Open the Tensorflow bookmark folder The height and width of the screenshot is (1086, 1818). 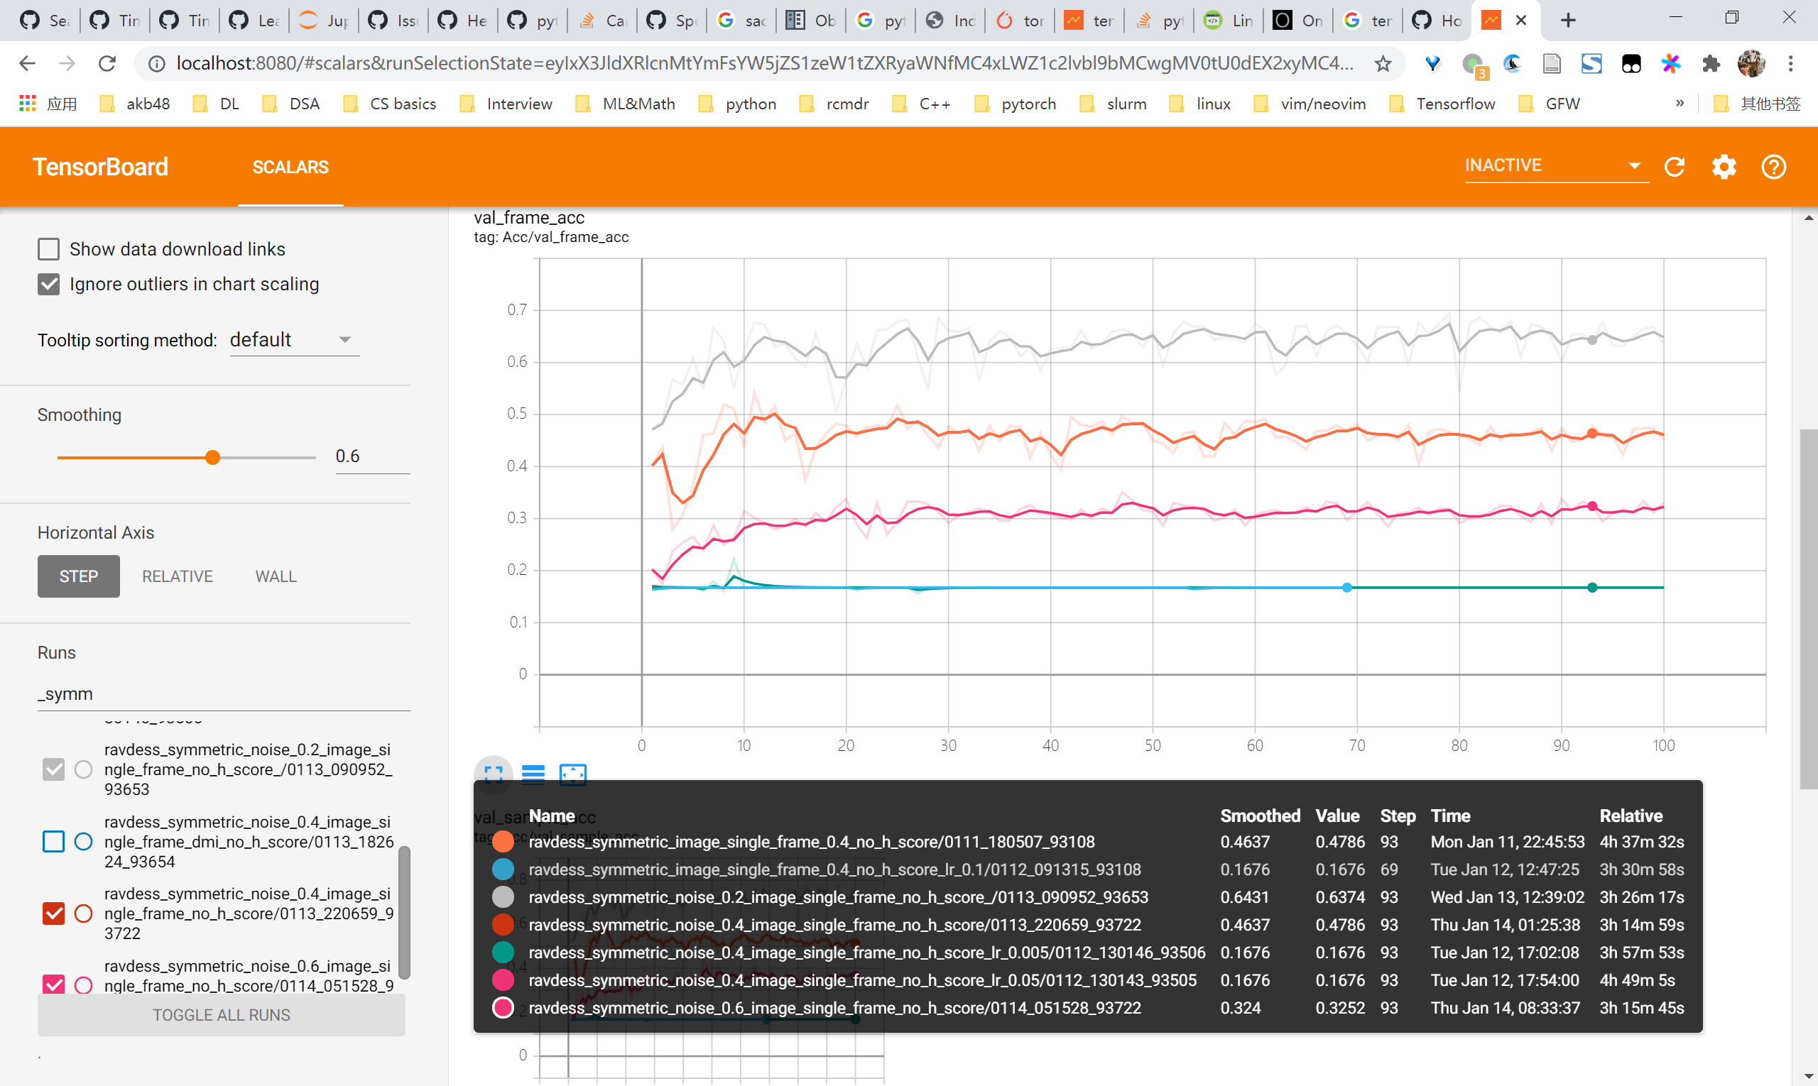pyautogui.click(x=1442, y=104)
